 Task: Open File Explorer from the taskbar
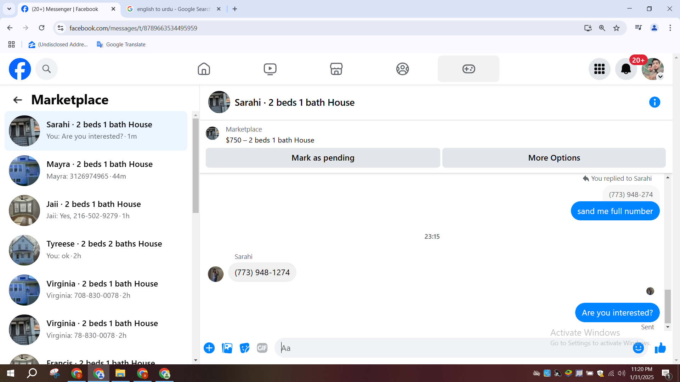click(x=120, y=373)
